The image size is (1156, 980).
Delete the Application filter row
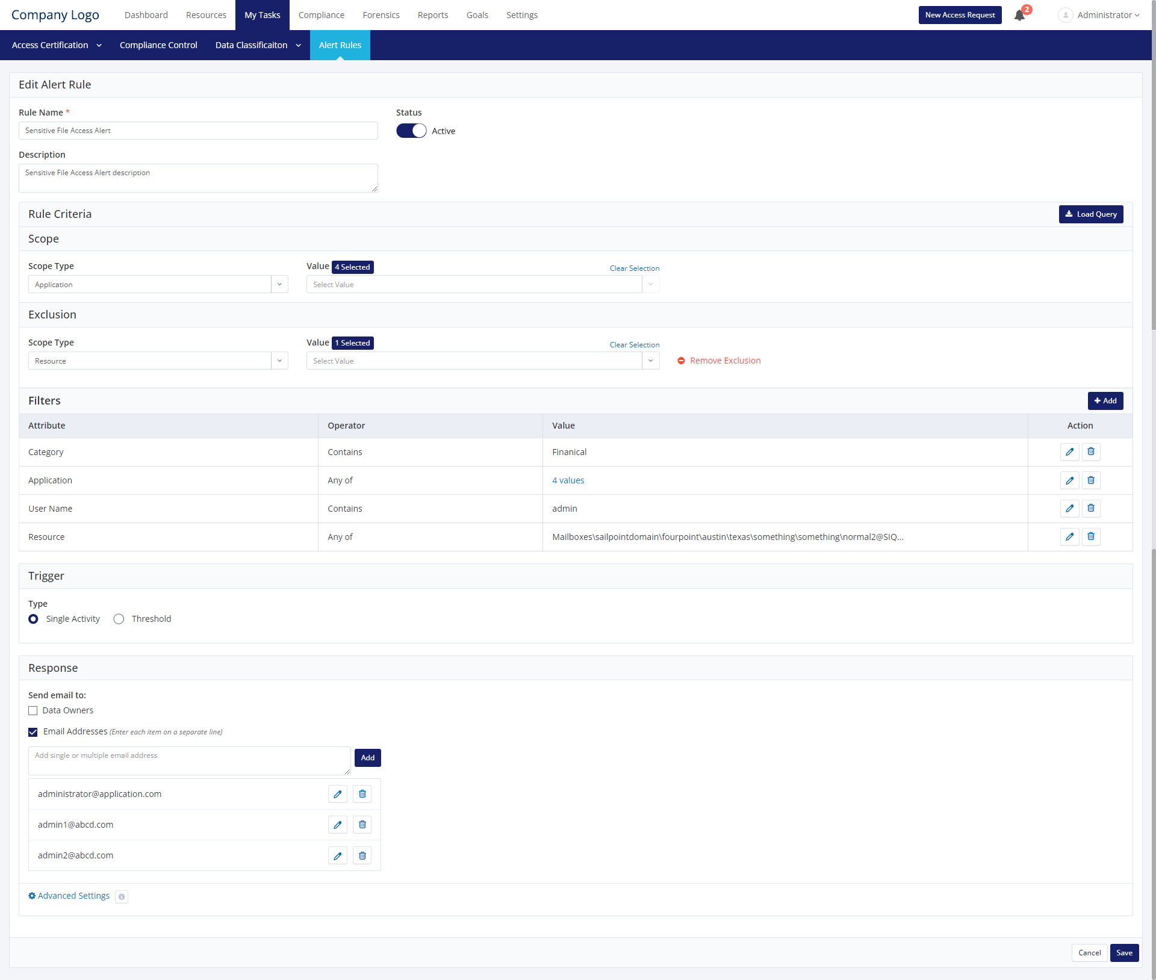(x=1091, y=480)
